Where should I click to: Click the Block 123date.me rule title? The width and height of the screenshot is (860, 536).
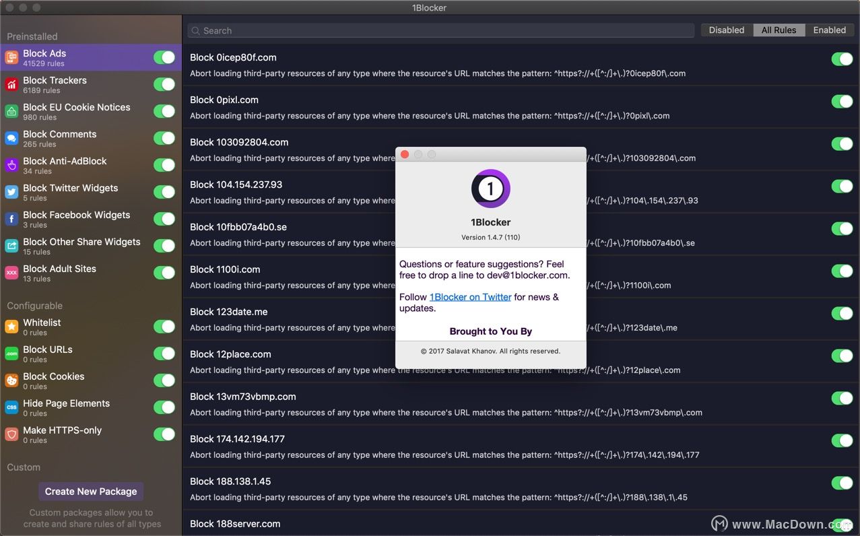(x=229, y=312)
